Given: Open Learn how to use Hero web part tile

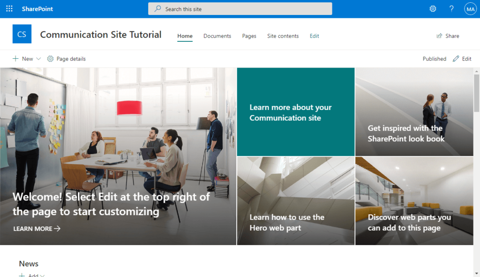Looking at the screenshot, I should click(296, 201).
